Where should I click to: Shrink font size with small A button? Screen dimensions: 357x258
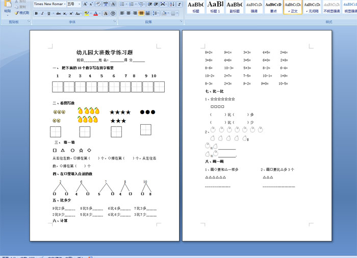[x=91, y=4]
